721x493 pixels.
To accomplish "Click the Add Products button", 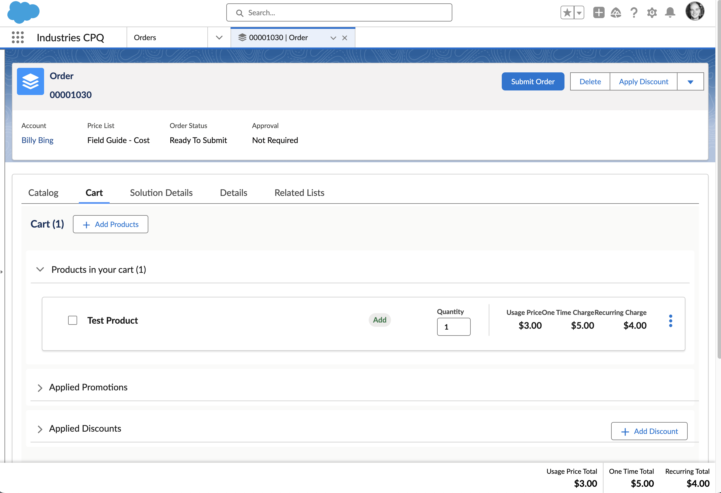I will (110, 224).
